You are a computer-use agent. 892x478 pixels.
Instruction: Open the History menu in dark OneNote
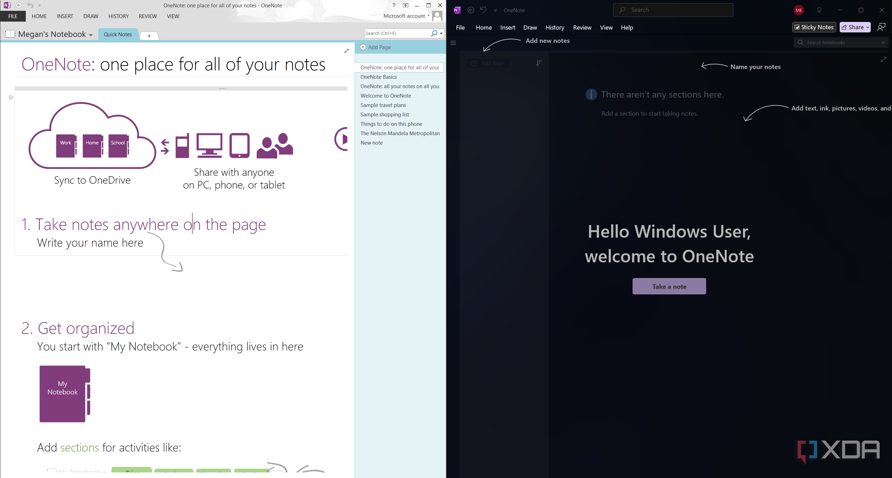click(x=555, y=28)
